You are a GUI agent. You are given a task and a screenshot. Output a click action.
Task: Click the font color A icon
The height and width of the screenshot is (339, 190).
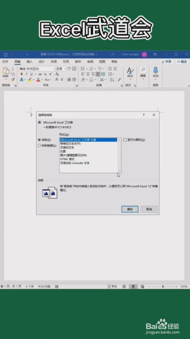click(38, 79)
